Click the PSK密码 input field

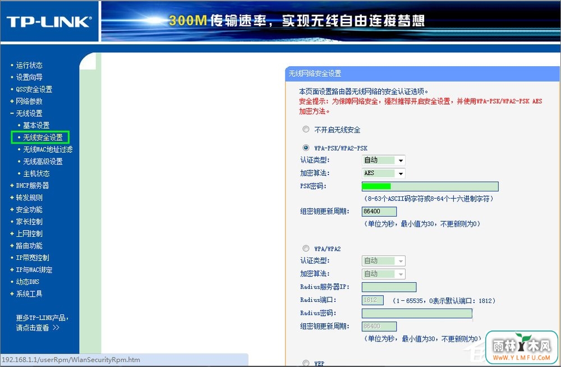tap(430, 186)
